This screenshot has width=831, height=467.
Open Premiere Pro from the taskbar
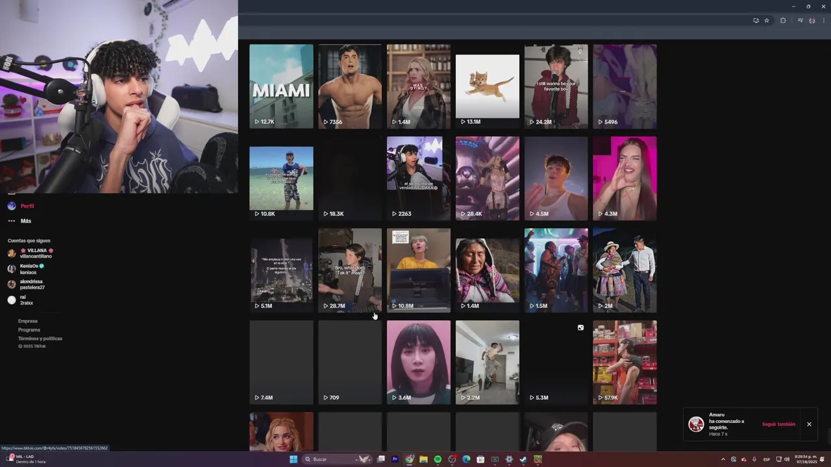click(x=395, y=459)
